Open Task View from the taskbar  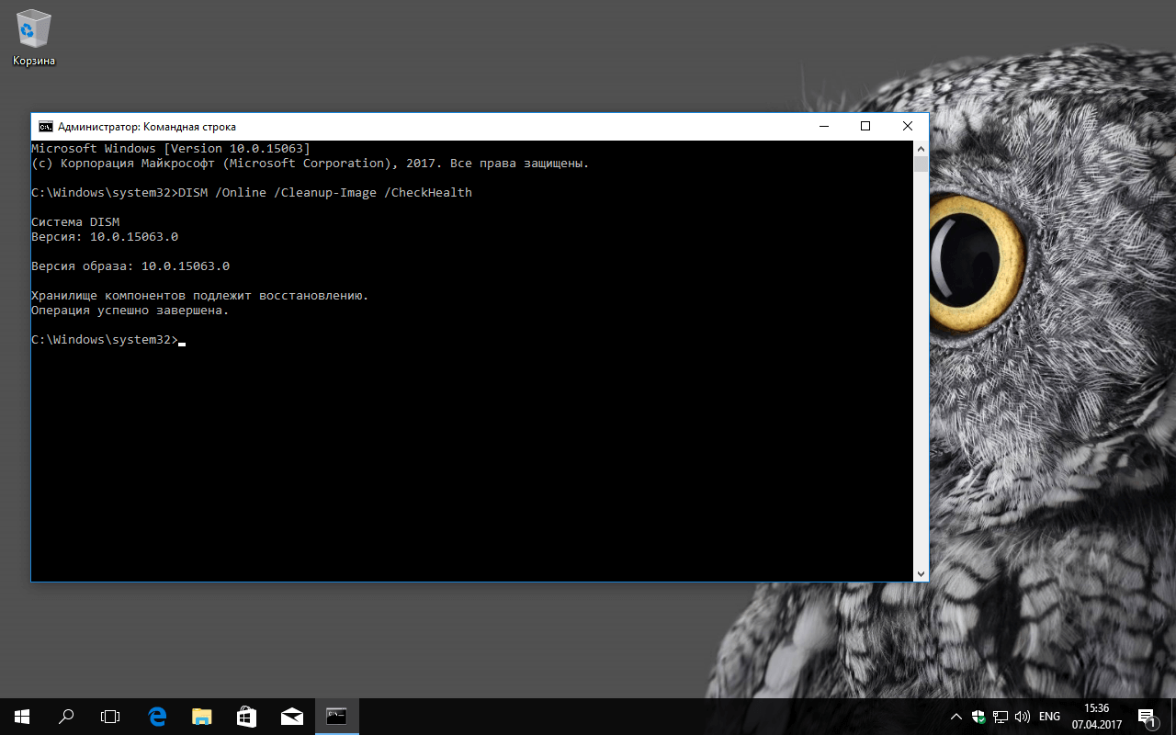click(110, 716)
